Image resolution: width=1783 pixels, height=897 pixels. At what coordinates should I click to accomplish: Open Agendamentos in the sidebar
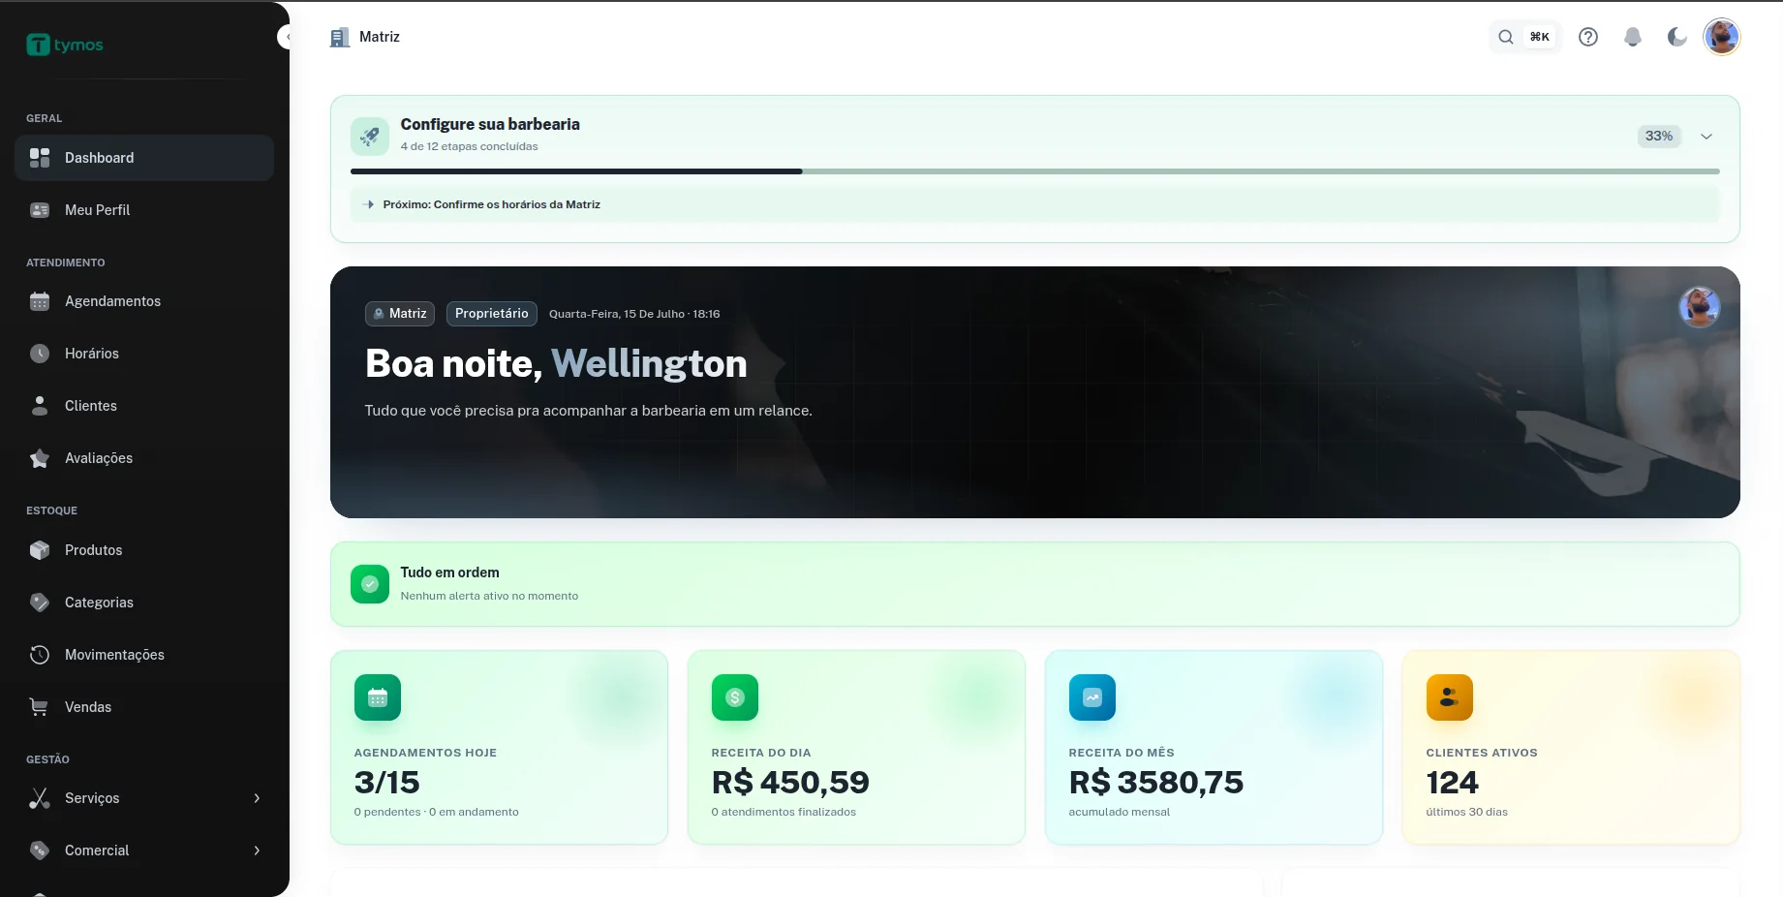pos(144,301)
